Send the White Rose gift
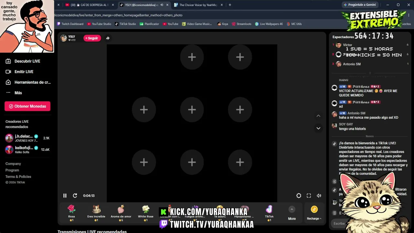This screenshot has height=233, width=414. click(x=146, y=213)
